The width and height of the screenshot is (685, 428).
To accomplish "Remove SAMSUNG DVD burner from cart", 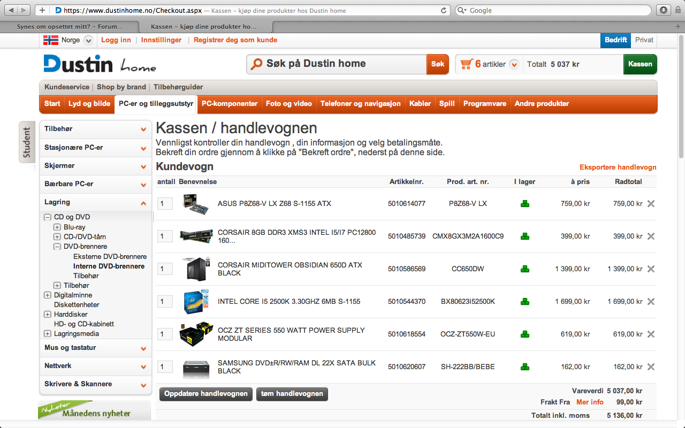I will point(651,366).
